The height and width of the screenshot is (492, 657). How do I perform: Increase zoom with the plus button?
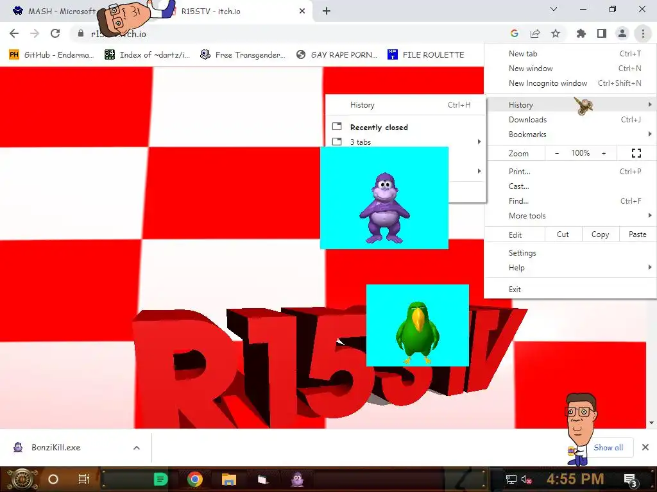click(604, 153)
